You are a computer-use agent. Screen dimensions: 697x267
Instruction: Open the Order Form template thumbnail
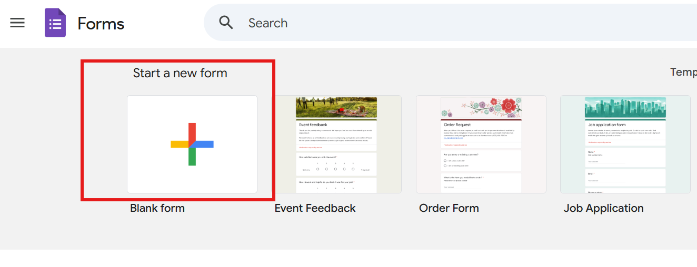pos(481,144)
